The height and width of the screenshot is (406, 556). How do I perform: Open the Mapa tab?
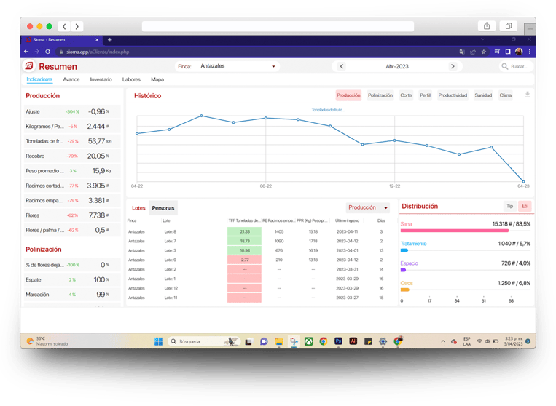point(157,79)
